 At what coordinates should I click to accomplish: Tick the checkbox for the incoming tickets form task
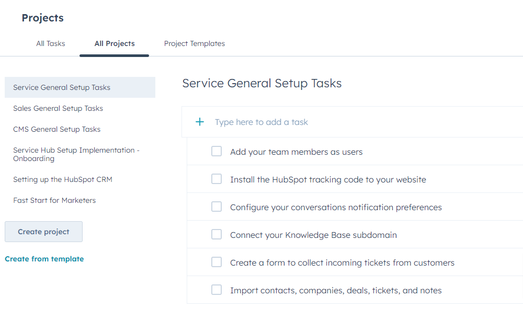217,262
